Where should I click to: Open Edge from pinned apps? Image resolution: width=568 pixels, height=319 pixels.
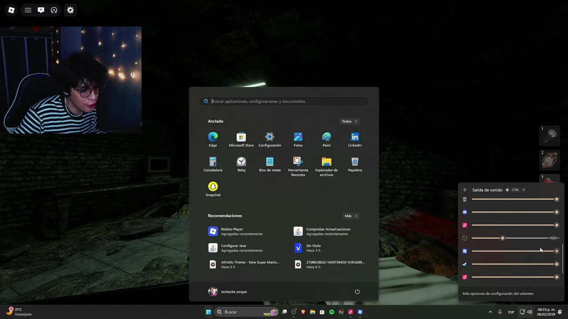[x=213, y=140]
